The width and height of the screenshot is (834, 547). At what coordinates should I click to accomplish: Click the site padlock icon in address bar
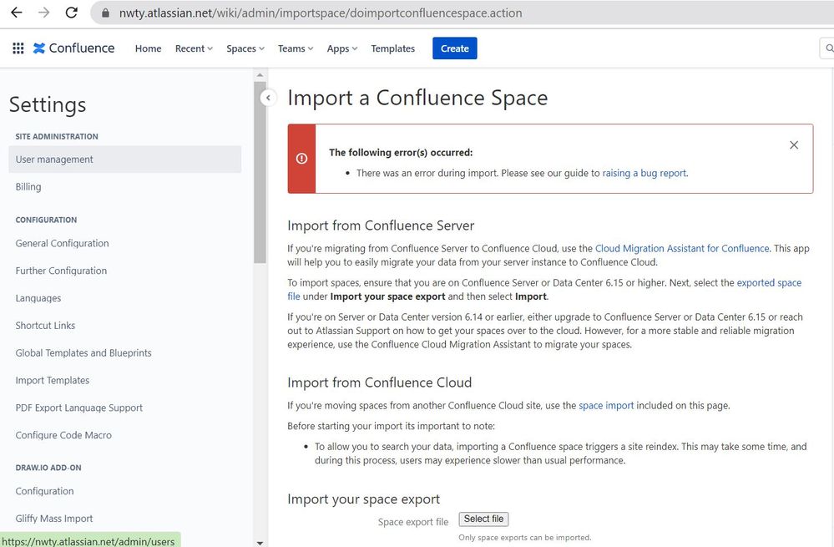pyautogui.click(x=106, y=13)
